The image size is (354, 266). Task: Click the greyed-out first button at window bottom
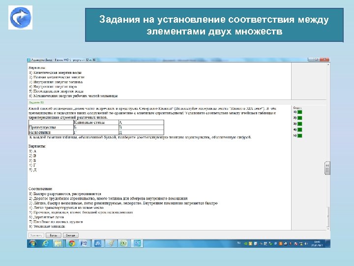tap(36, 235)
